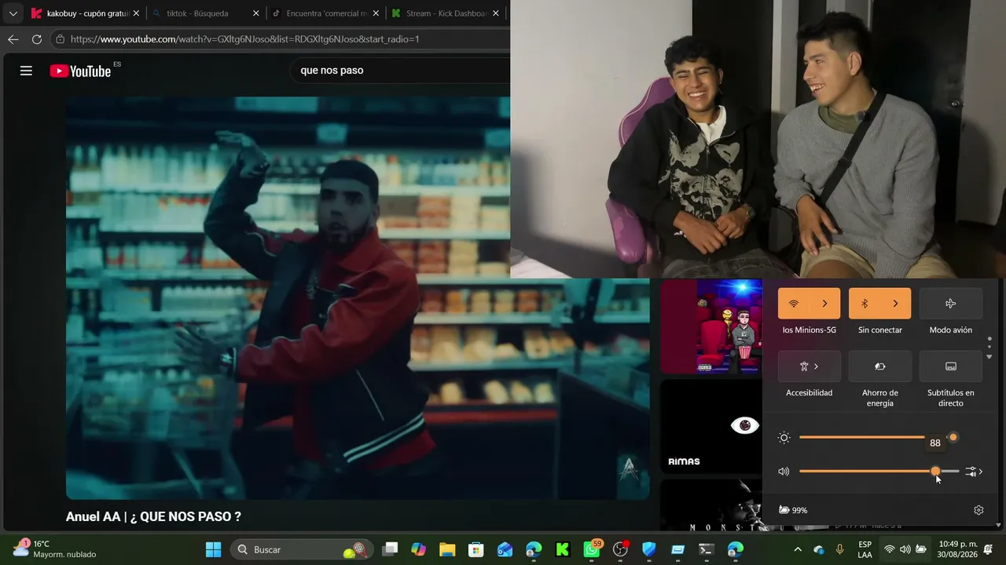Screen dimensions: 1006x565
Task: Go back with the browser back arrow
Action: [x=13, y=39]
